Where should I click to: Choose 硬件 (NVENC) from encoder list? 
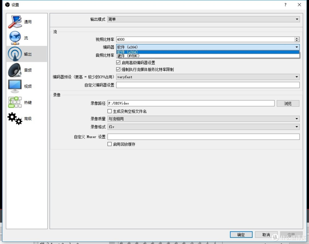click(x=208, y=56)
